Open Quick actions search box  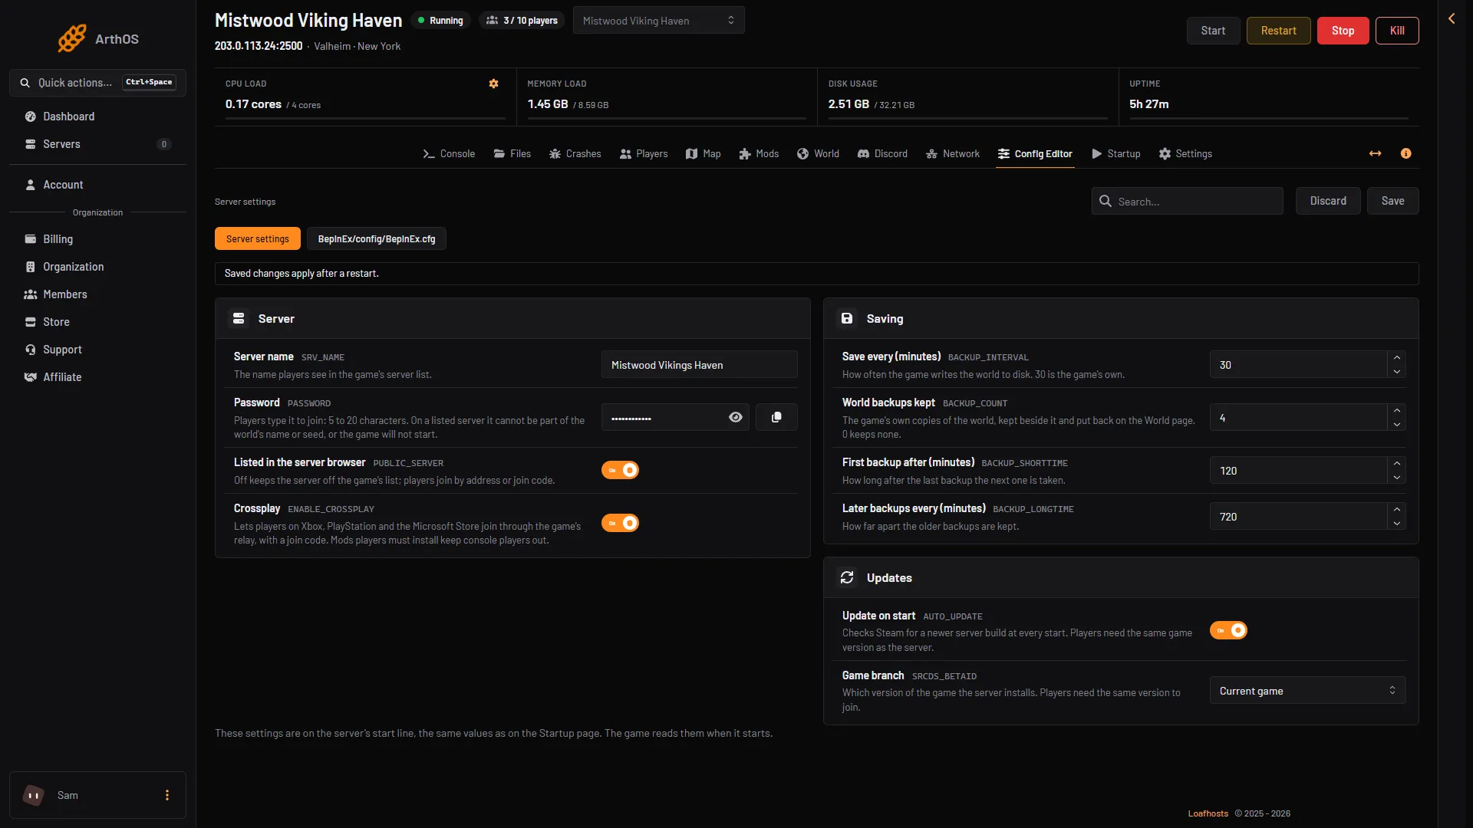coord(97,83)
